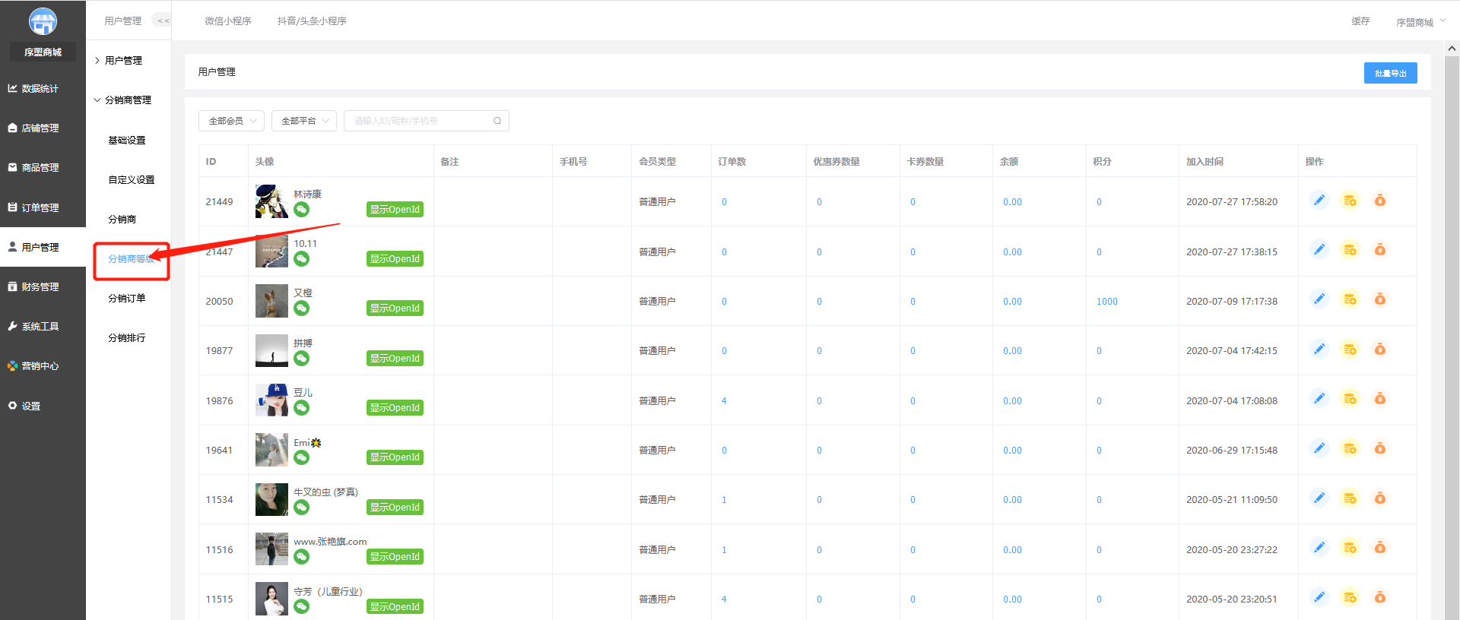Click the ID/昵称/手机号 search input
The height and width of the screenshot is (620, 1460).
426,121
